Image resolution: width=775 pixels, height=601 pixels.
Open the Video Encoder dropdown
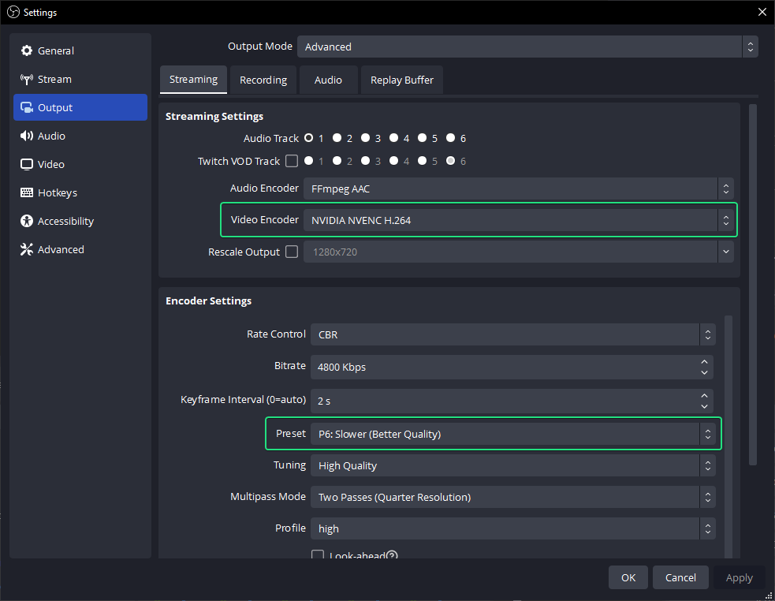(518, 220)
